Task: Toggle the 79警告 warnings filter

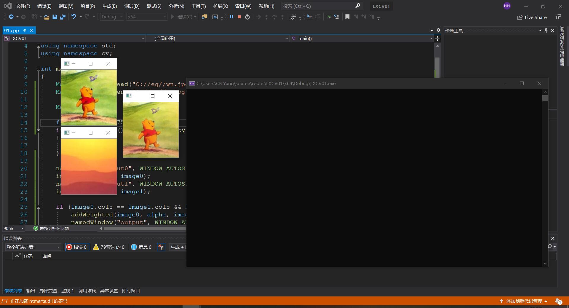Action: (x=109, y=247)
